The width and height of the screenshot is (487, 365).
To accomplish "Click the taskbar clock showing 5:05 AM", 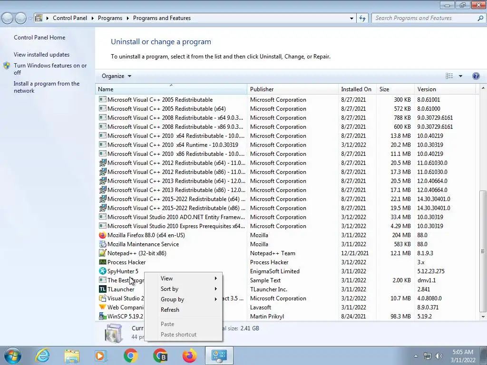I will coord(463,356).
